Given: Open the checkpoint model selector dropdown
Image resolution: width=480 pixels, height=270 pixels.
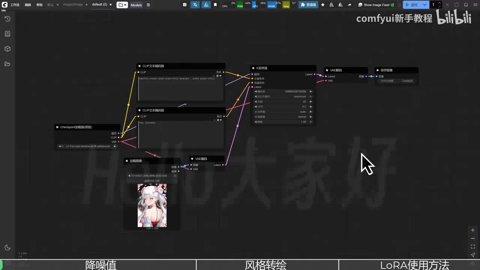Looking at the screenshot, I should click(87, 146).
